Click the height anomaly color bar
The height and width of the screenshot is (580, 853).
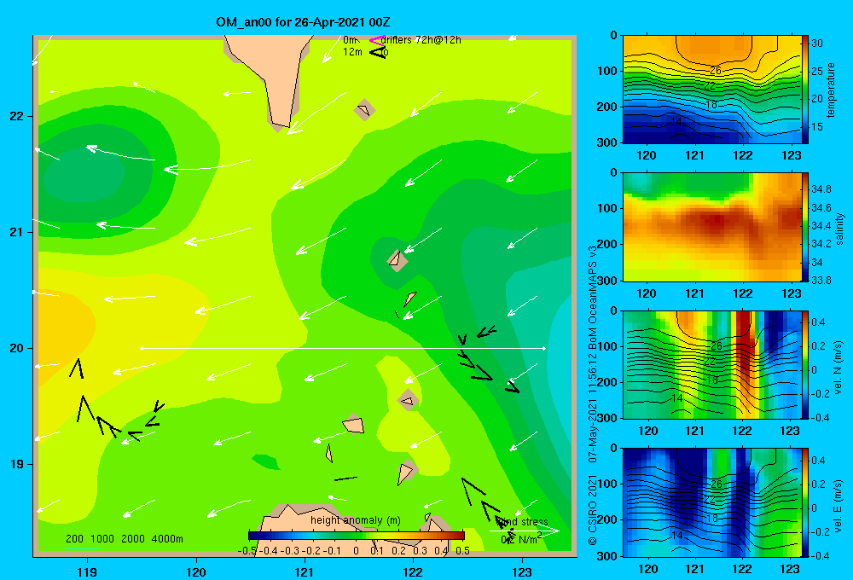tap(357, 536)
